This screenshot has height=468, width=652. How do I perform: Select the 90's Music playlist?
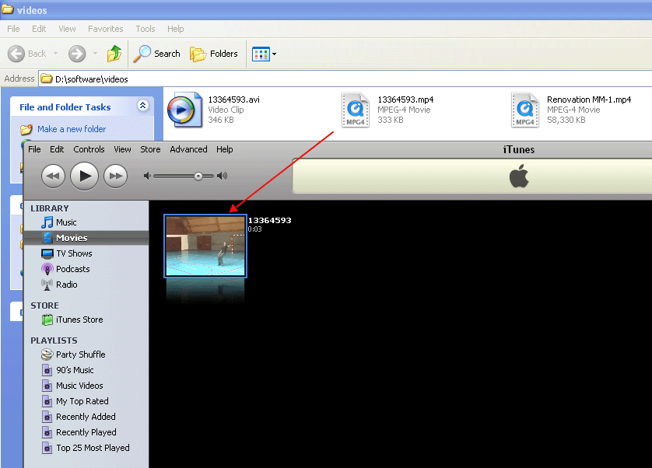point(86,370)
